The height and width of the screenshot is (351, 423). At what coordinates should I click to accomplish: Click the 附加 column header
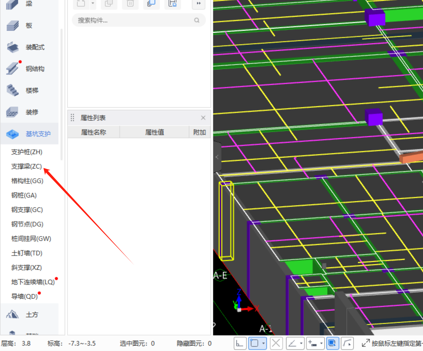pos(200,132)
